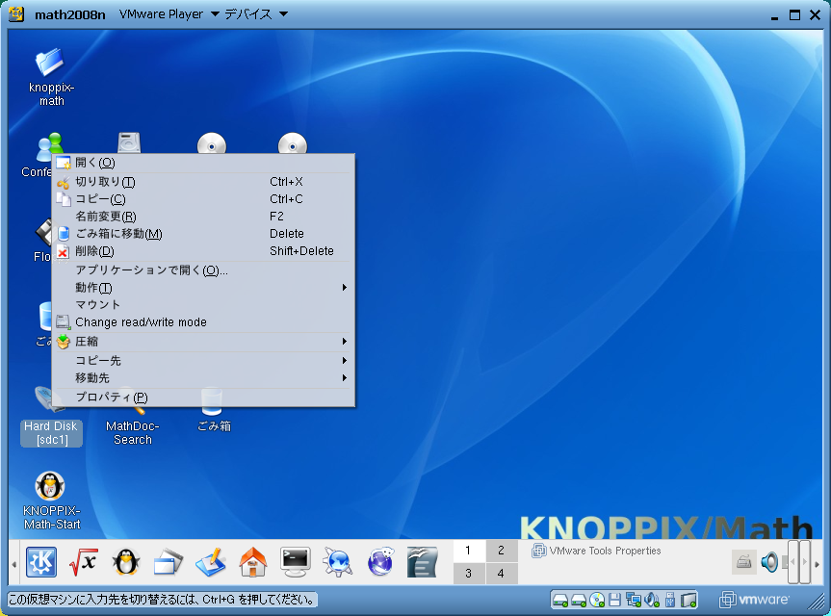Image resolution: width=831 pixels, height=616 pixels.
Task: Choose コピー(C) from the context menu
Action: (203, 199)
